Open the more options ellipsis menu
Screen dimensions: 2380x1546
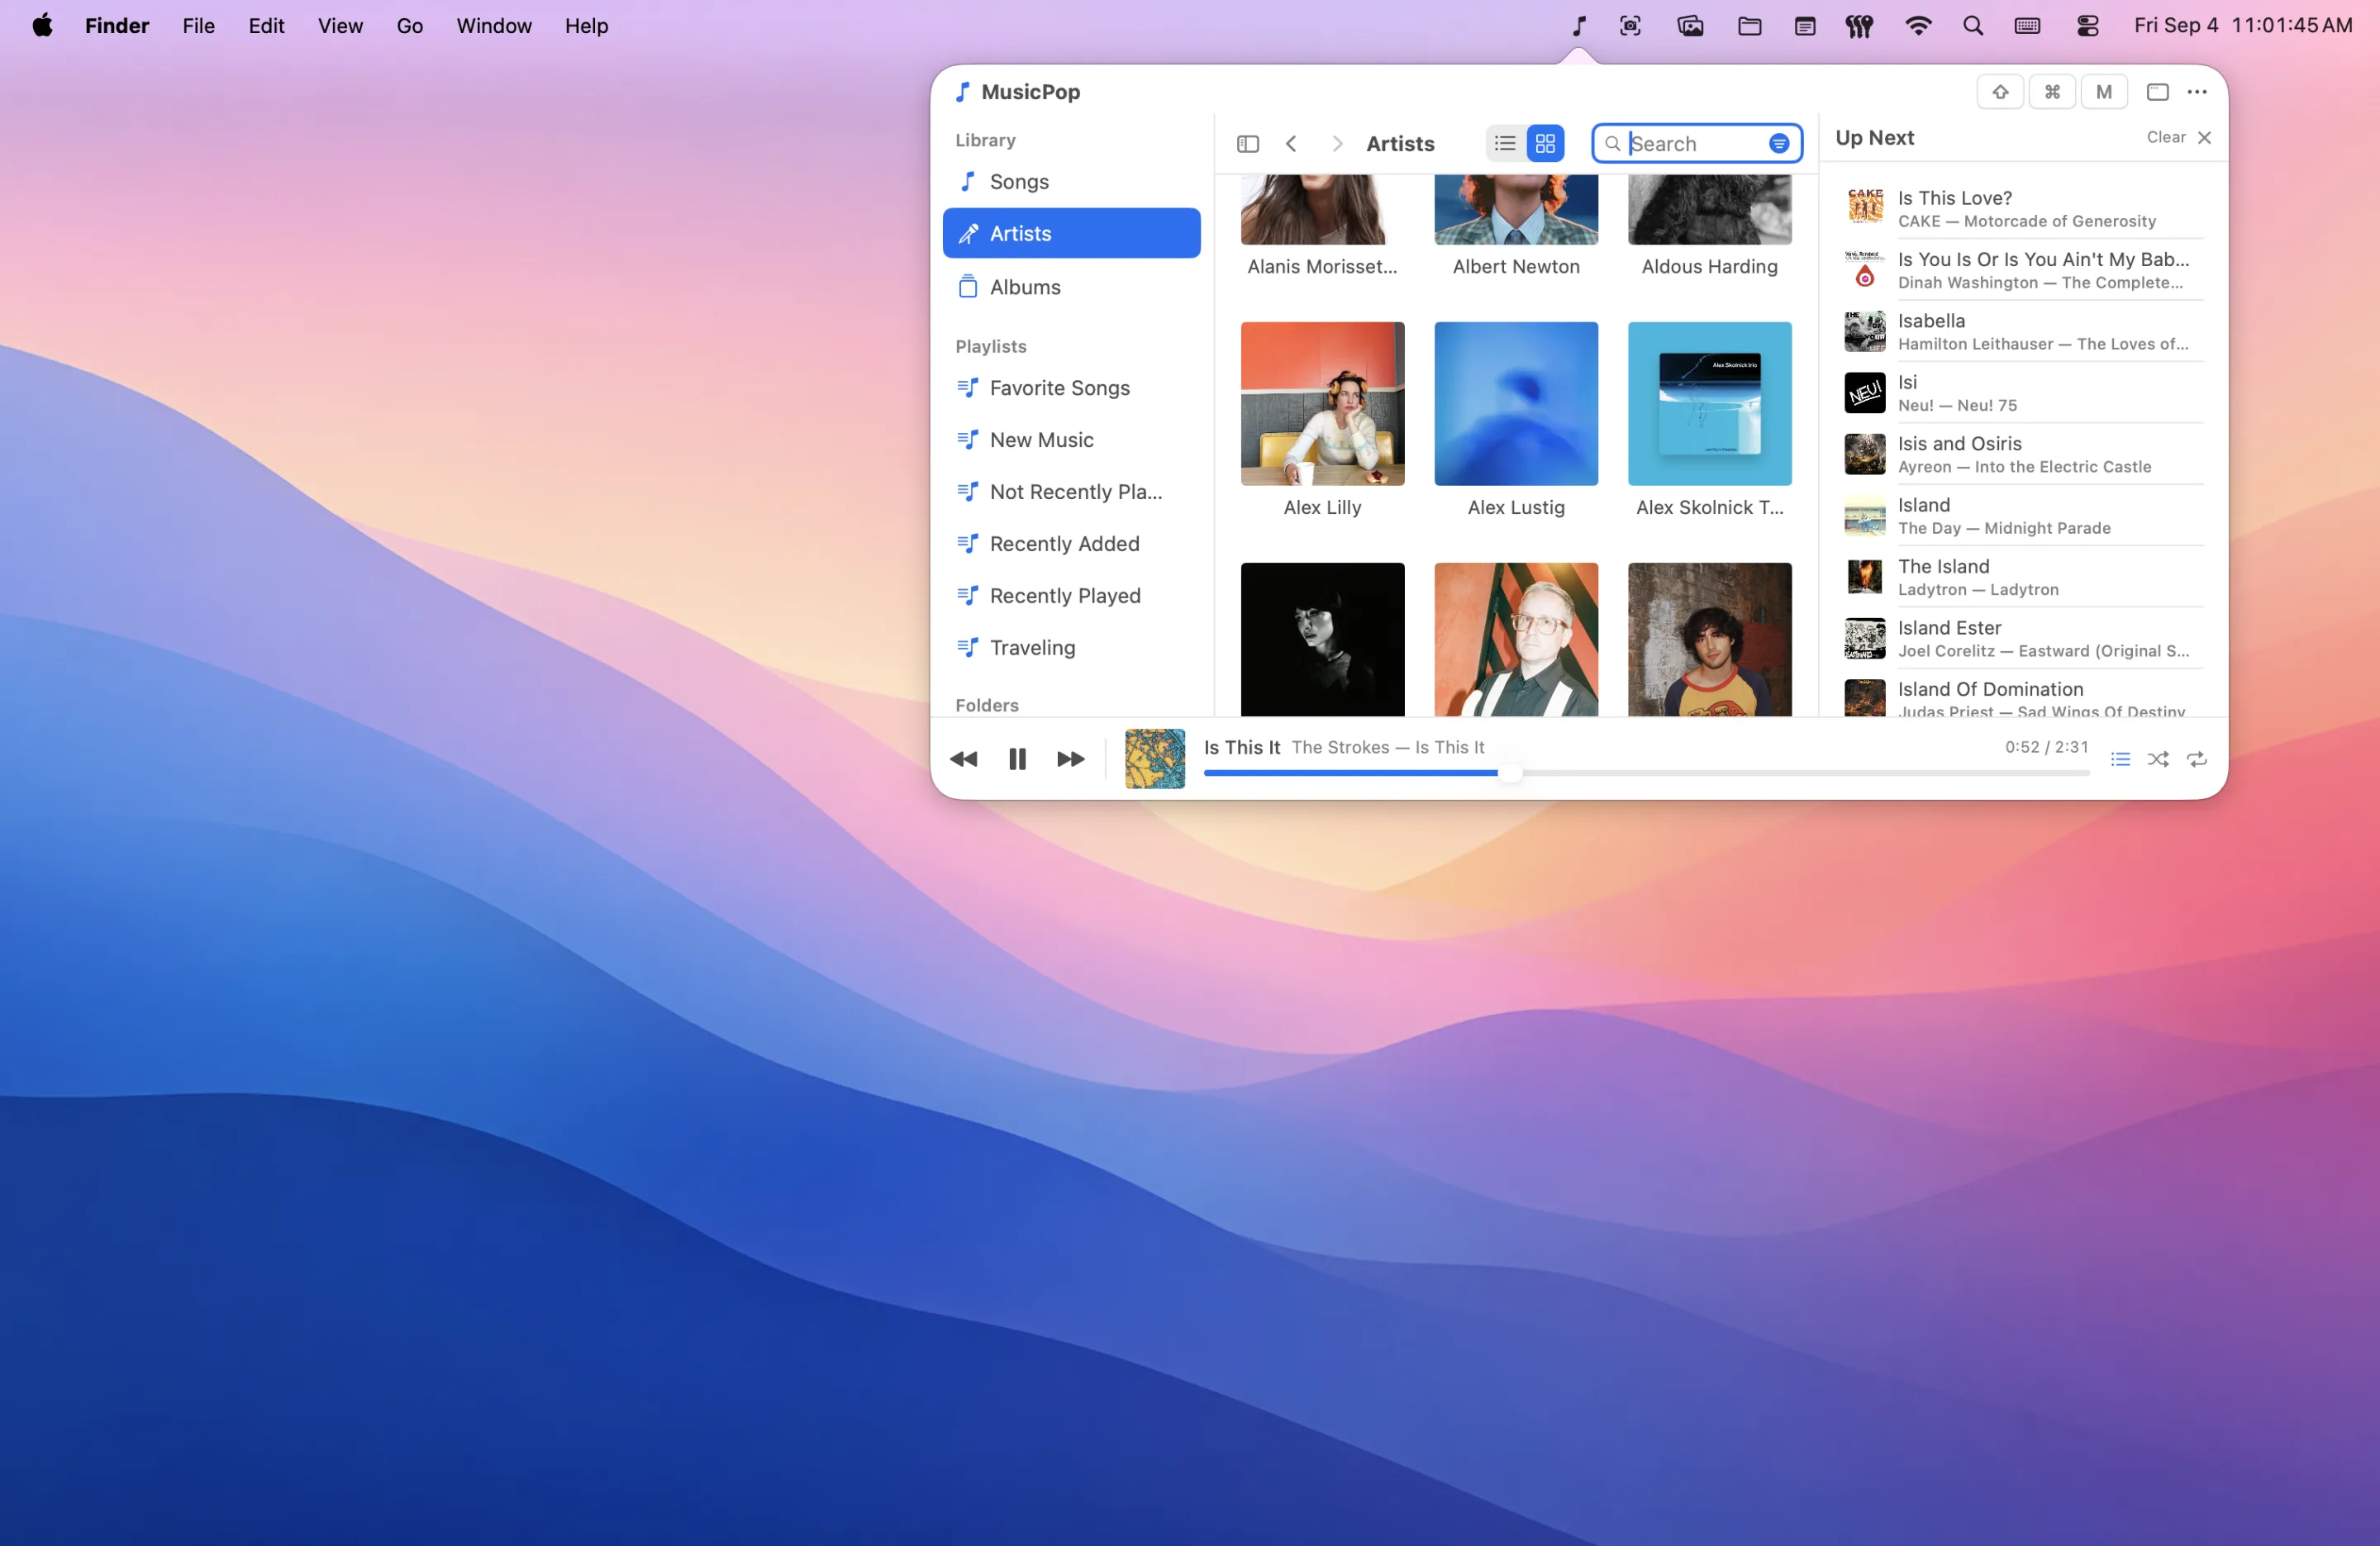2197,92
